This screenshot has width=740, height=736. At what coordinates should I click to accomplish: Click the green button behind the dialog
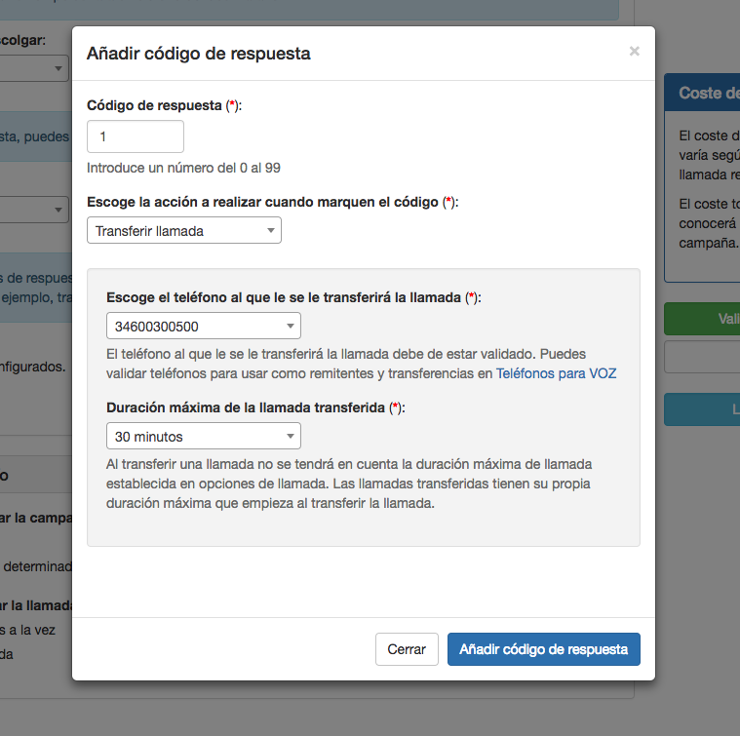(x=701, y=319)
